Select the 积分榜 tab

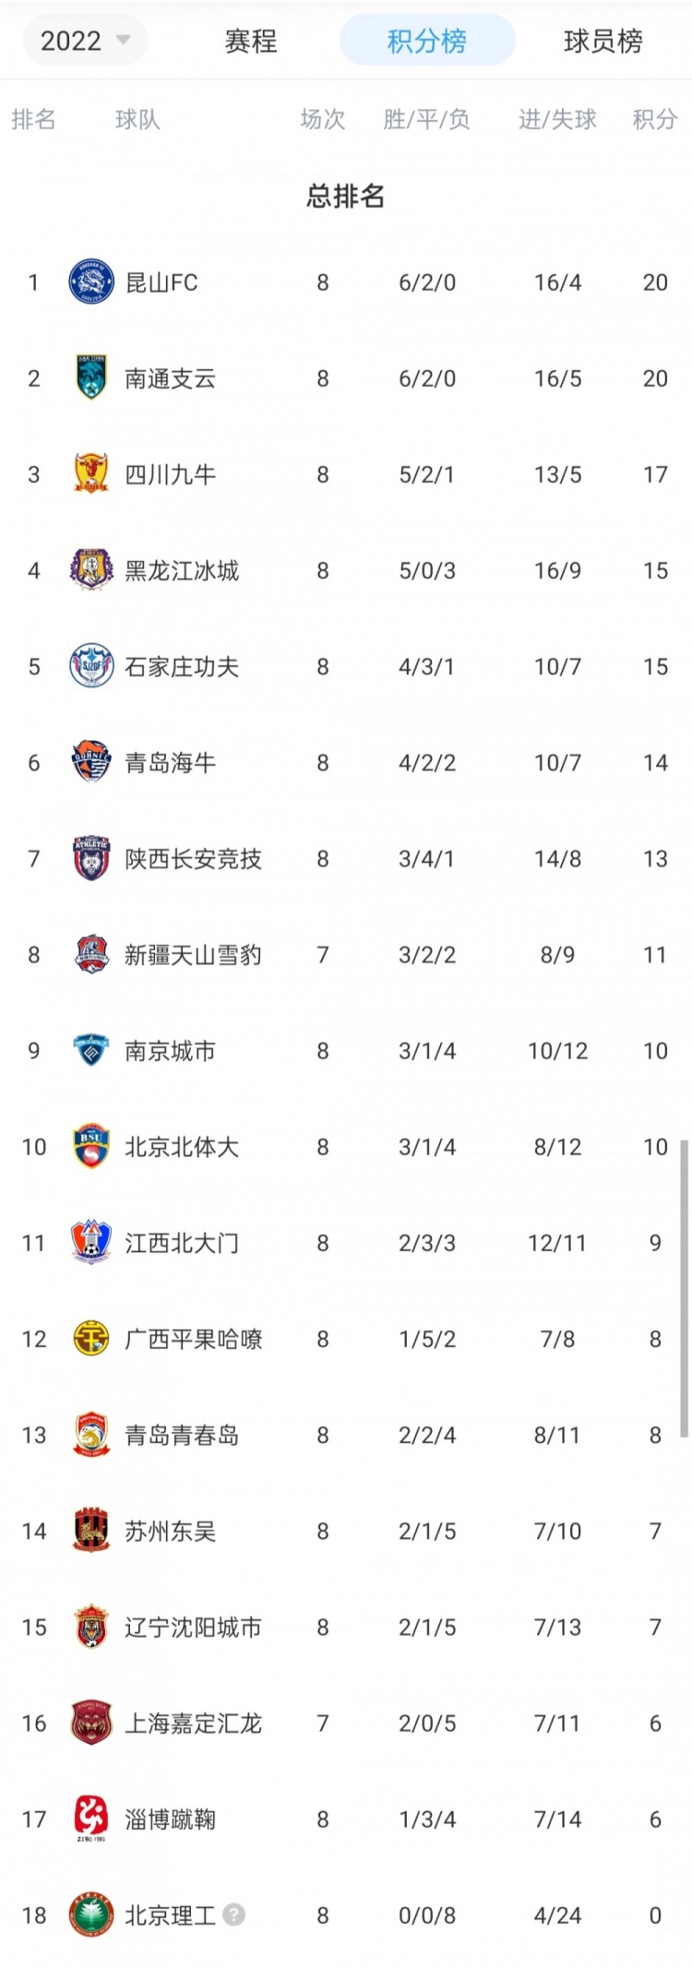point(427,41)
